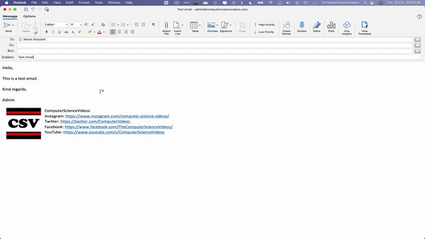
Task: Expand the Signature dropdown arrow
Action: 230,25
